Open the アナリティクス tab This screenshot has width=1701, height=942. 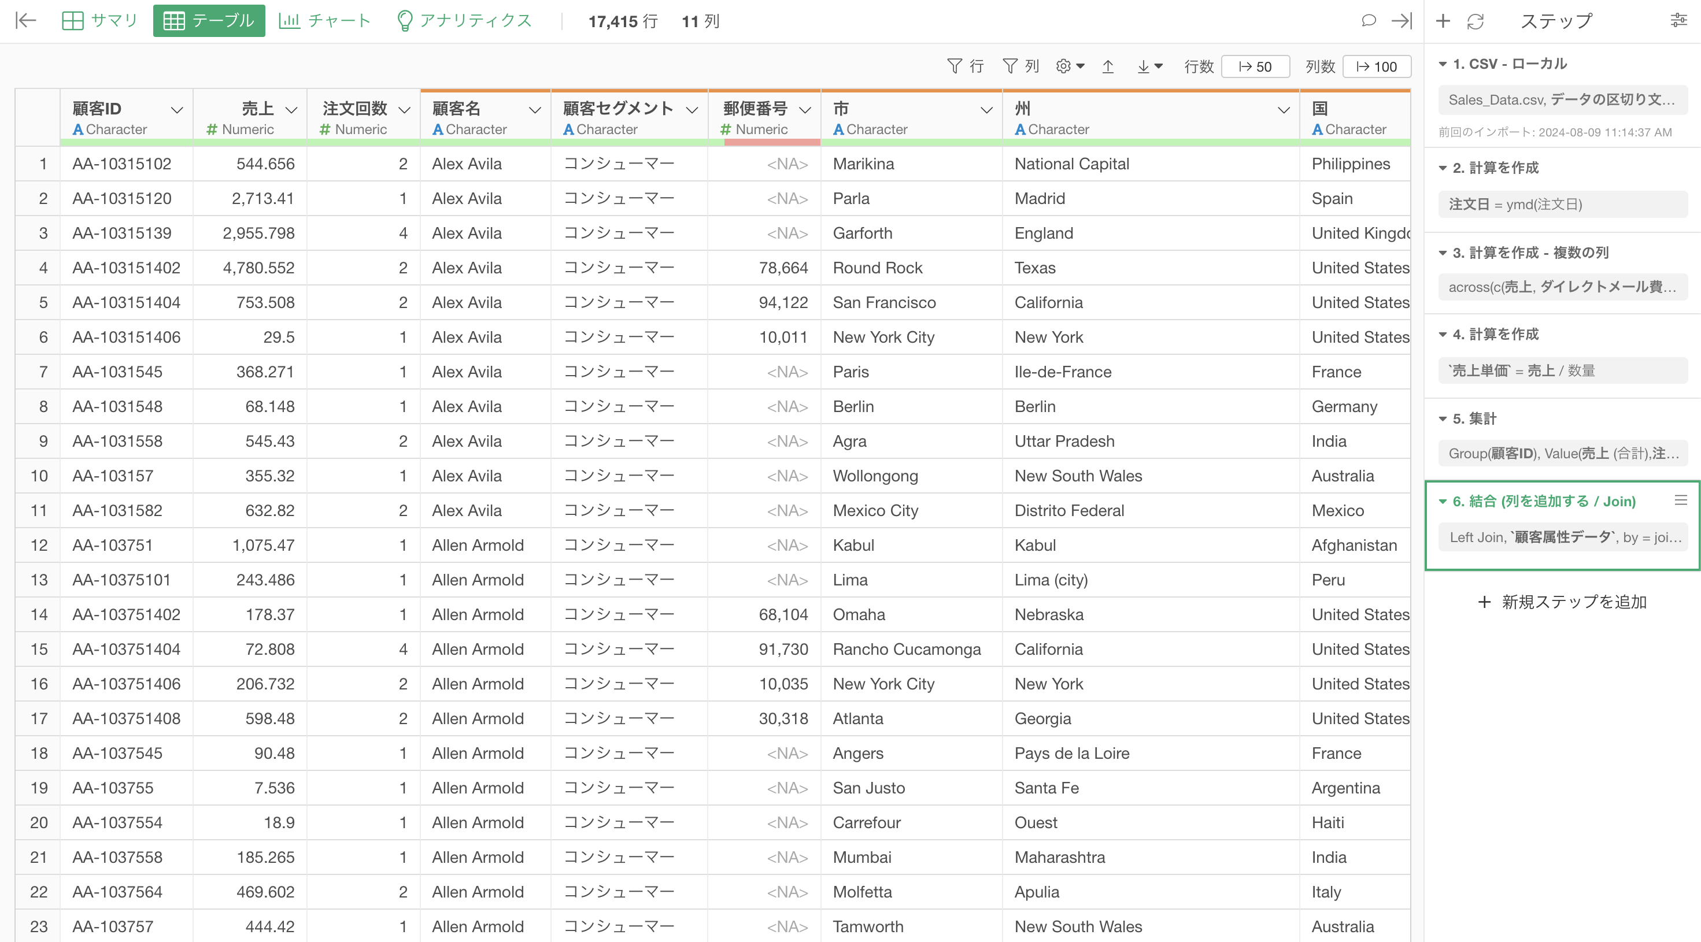pos(464,20)
